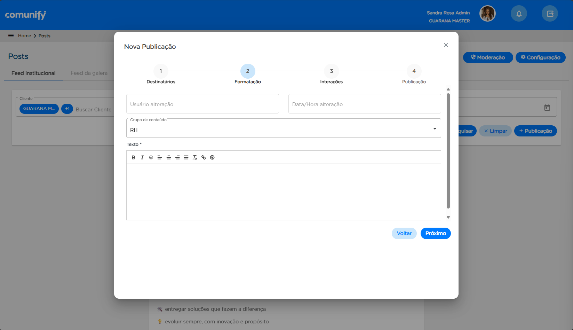Screen dimensions: 573x330
Task: Open the notifications bell
Action: point(519,14)
